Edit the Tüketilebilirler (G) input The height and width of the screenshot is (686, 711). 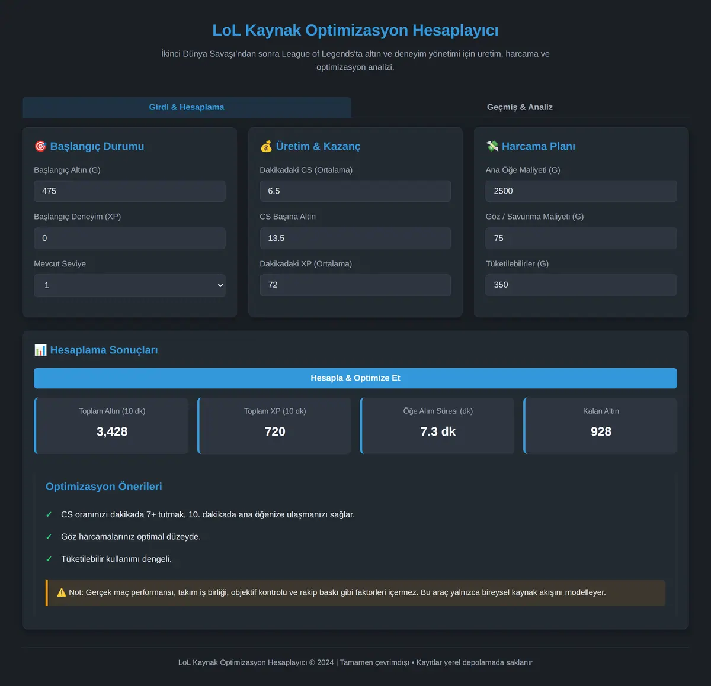click(x=581, y=285)
